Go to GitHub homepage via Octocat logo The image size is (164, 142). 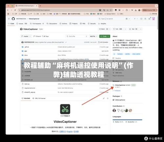(x=13, y=19)
